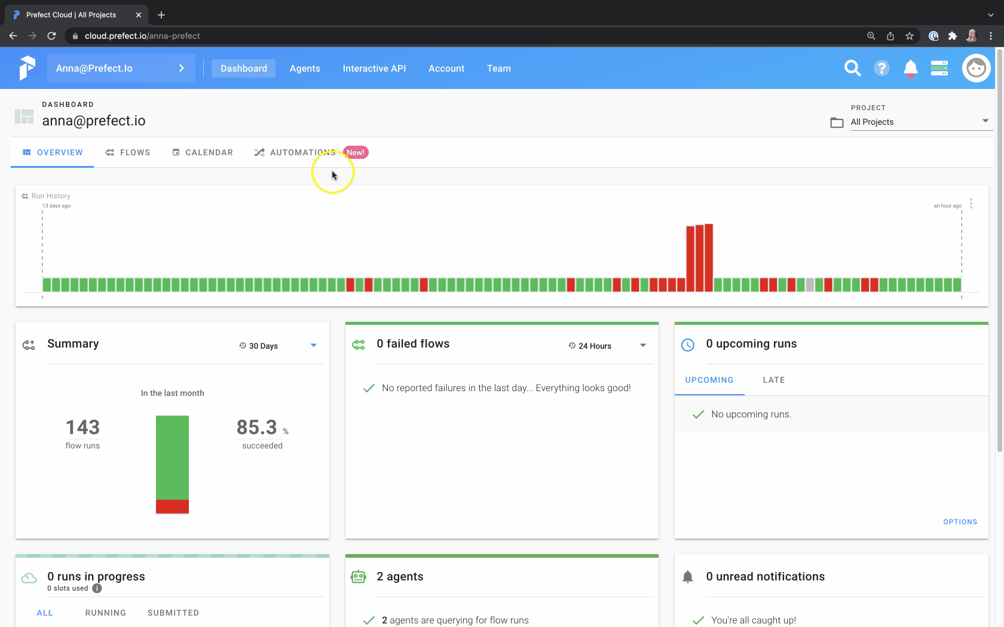Open the help question mark icon
This screenshot has width=1004, height=627.
[x=881, y=69]
